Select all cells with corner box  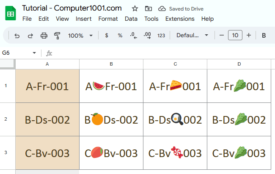(x=7, y=64)
